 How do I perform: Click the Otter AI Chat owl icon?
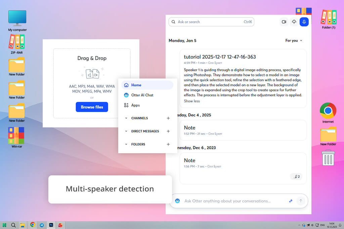click(x=126, y=95)
